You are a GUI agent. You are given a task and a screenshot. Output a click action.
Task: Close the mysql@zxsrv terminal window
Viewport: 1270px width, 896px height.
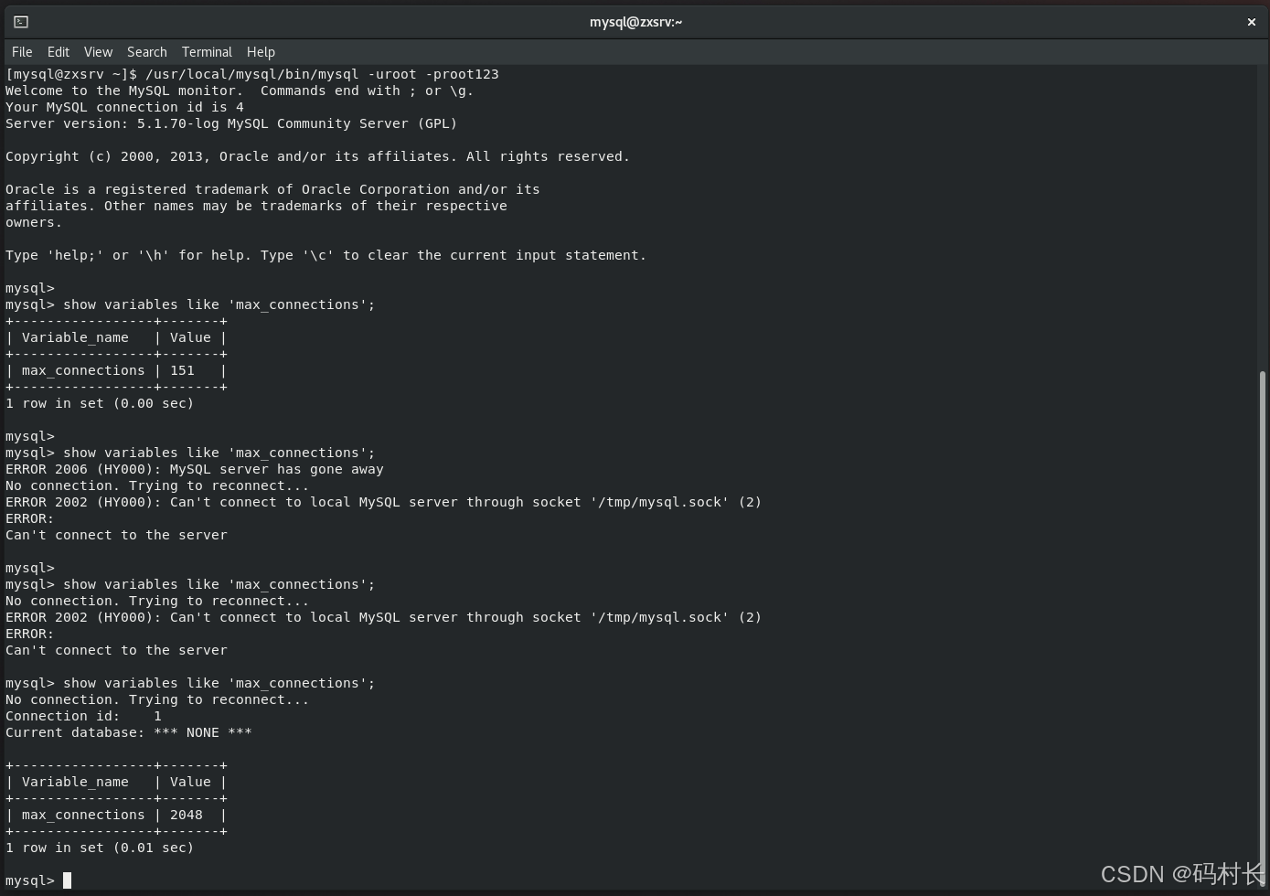(x=1251, y=22)
